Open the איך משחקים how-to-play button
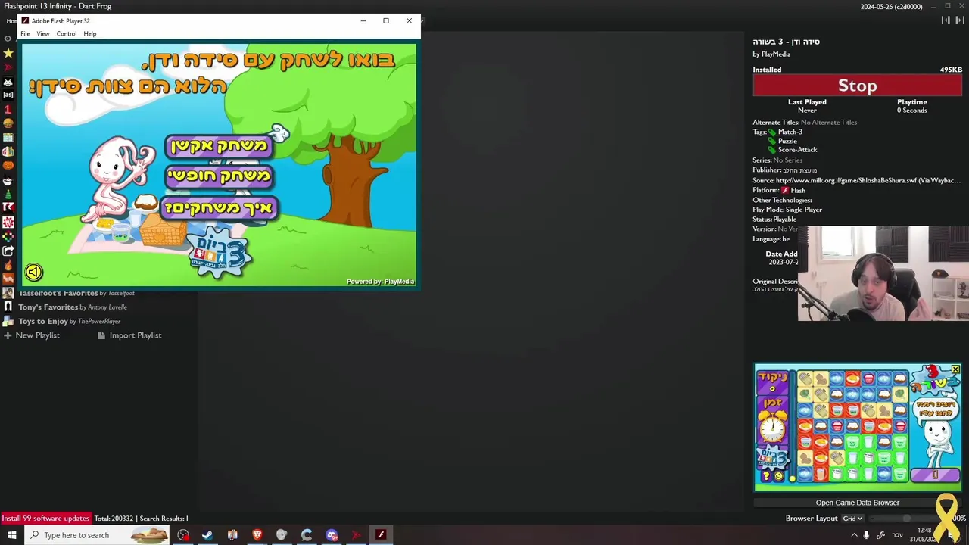 (221, 207)
